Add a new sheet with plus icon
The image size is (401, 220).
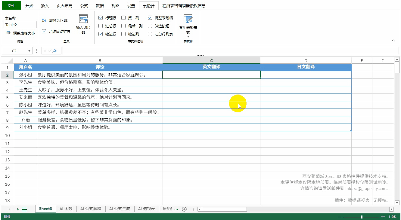coord(184,209)
